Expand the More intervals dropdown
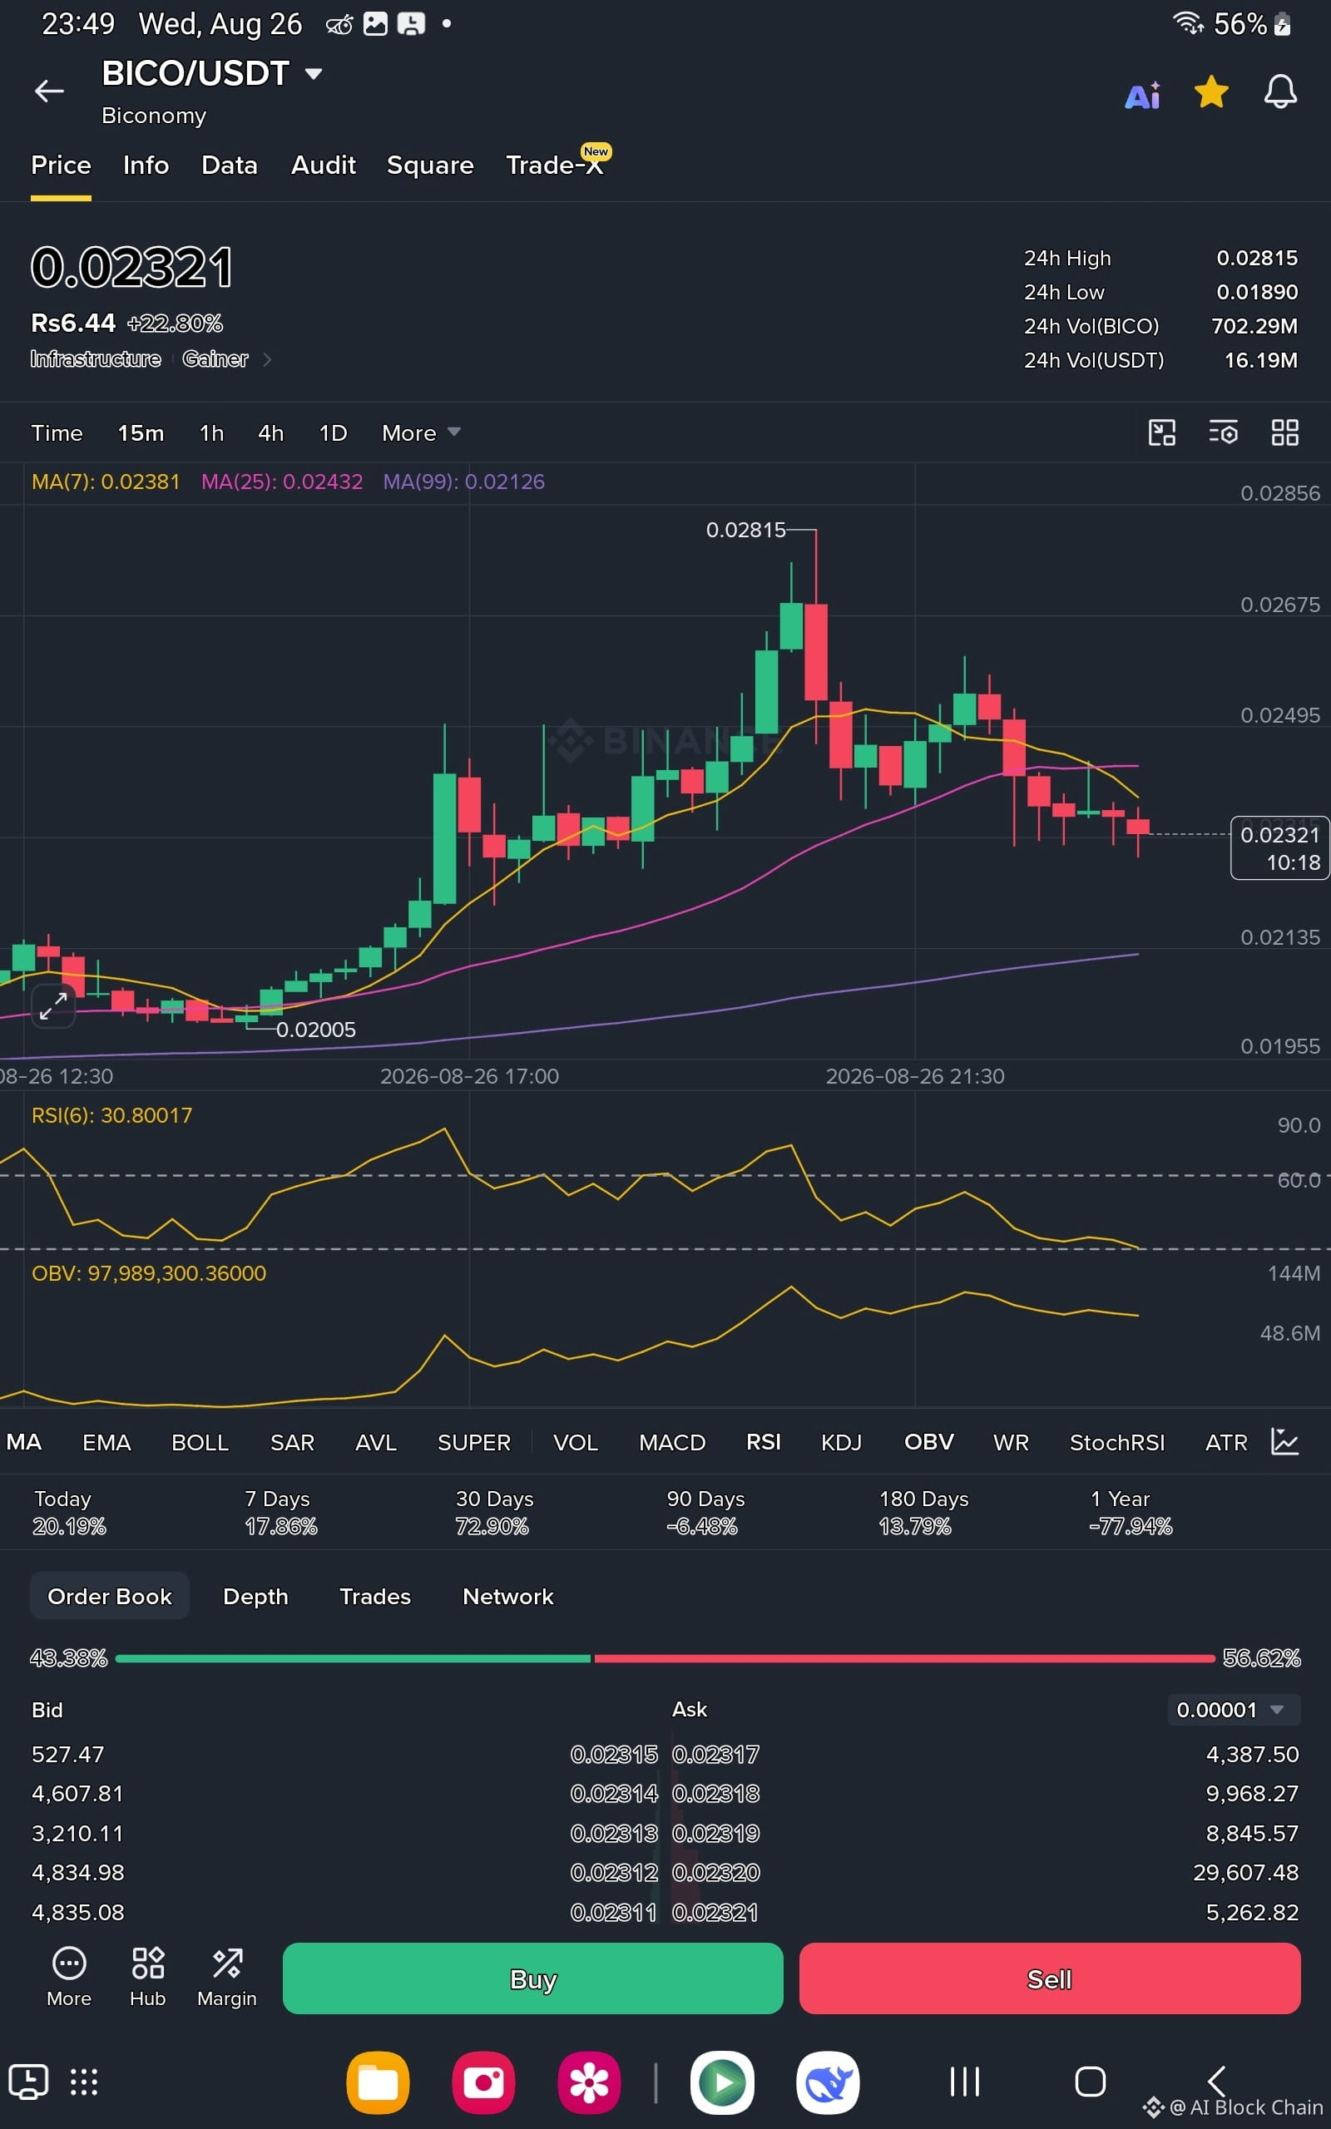1331x2129 pixels. 421,432
